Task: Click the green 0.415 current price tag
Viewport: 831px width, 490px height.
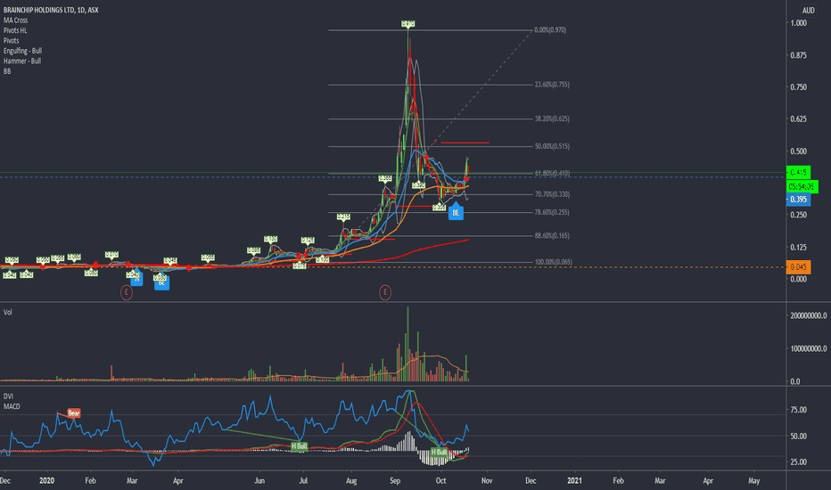Action: pyautogui.click(x=798, y=172)
